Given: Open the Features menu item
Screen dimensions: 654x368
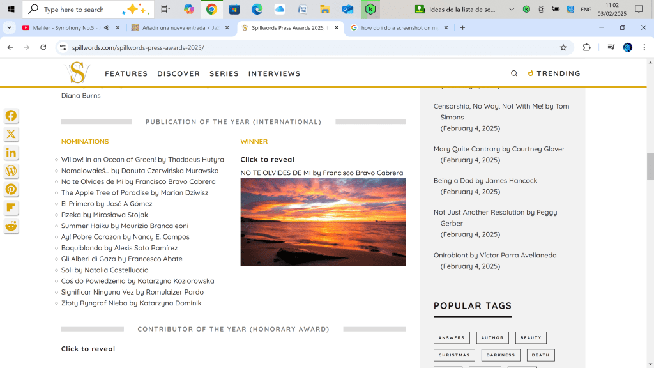Looking at the screenshot, I should pyautogui.click(x=126, y=73).
